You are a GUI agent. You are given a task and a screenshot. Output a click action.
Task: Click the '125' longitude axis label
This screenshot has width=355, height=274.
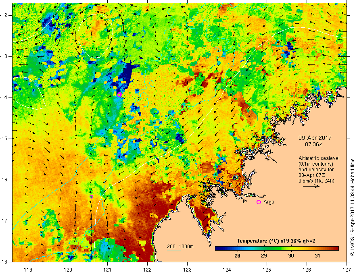[267, 270]
